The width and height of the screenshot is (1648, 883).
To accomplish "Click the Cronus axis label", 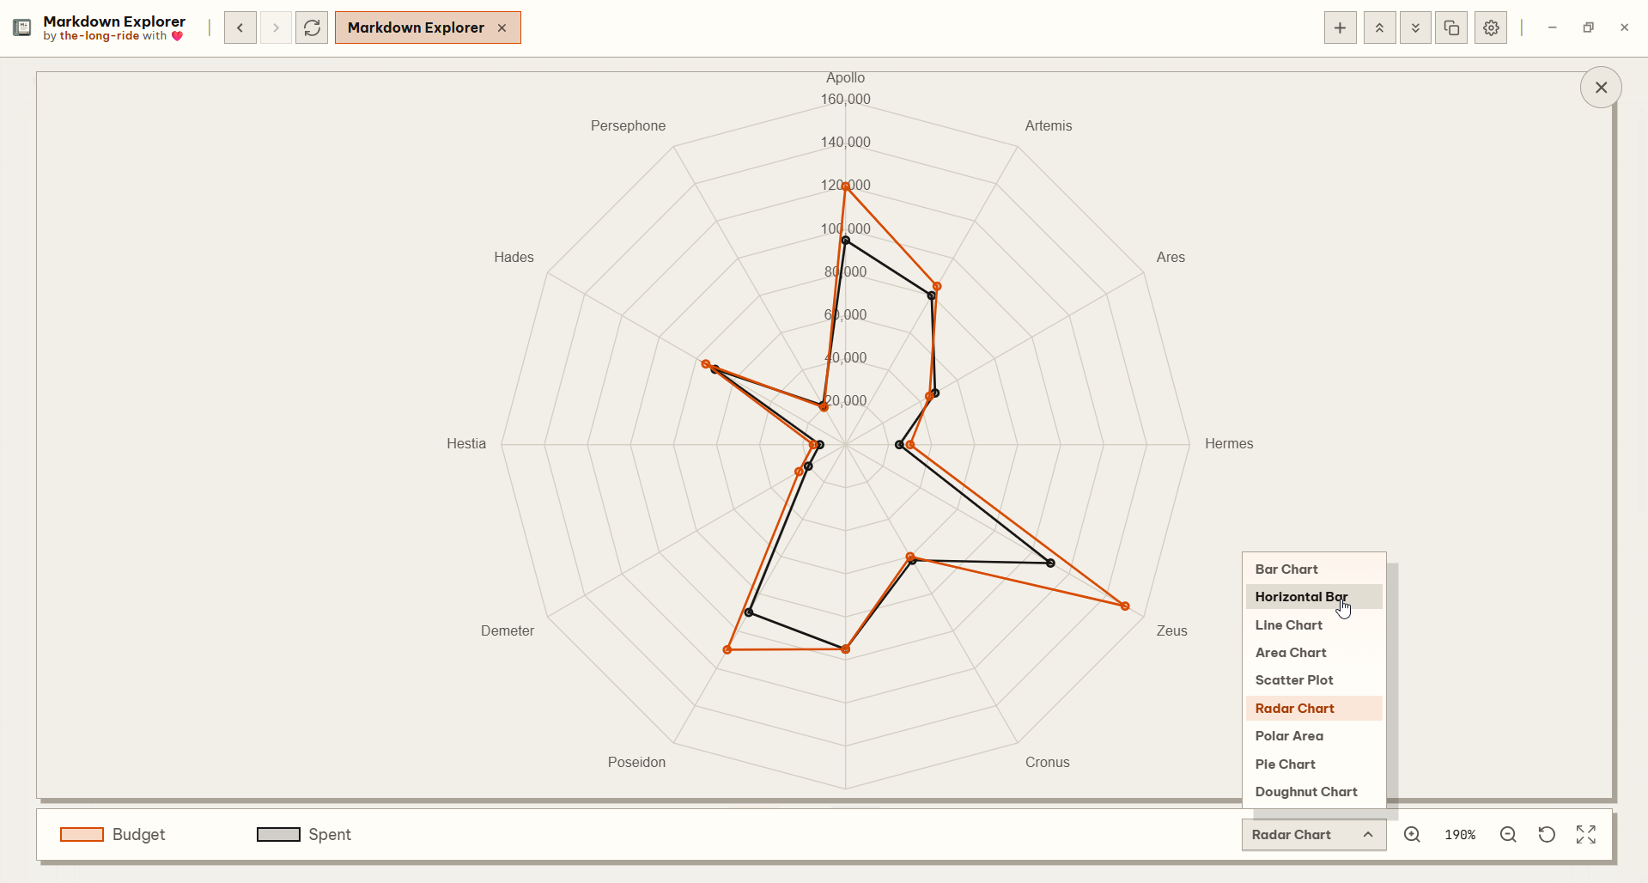I will pyautogui.click(x=1047, y=762).
